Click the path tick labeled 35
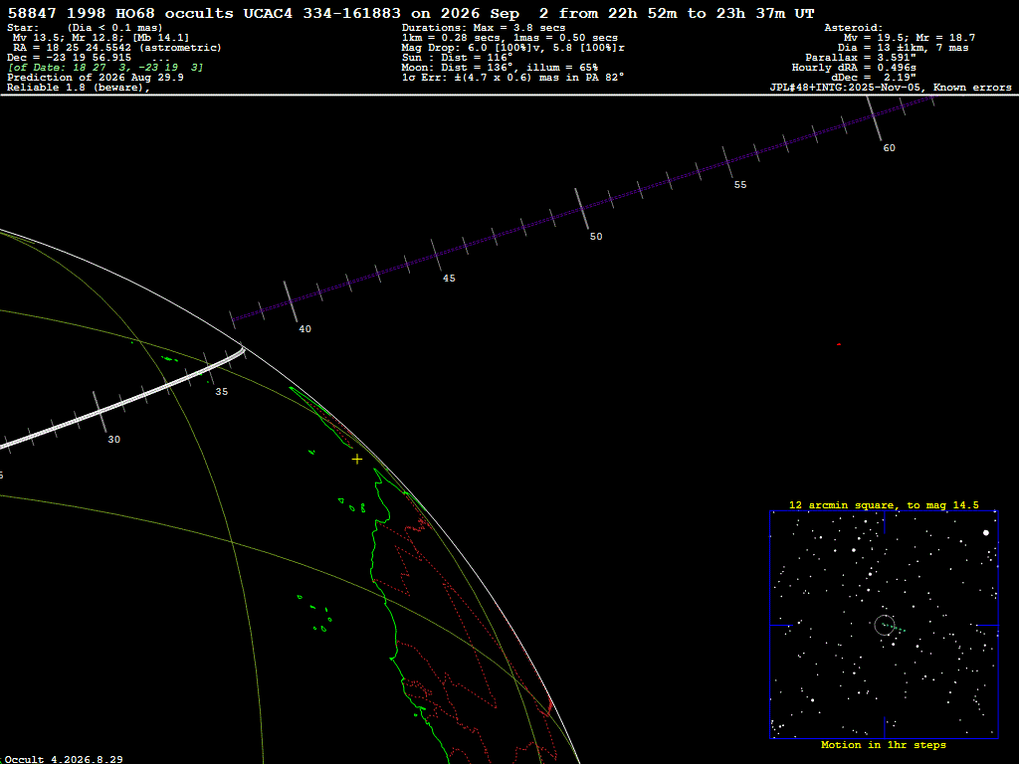The width and height of the screenshot is (1019, 764). coord(209,368)
